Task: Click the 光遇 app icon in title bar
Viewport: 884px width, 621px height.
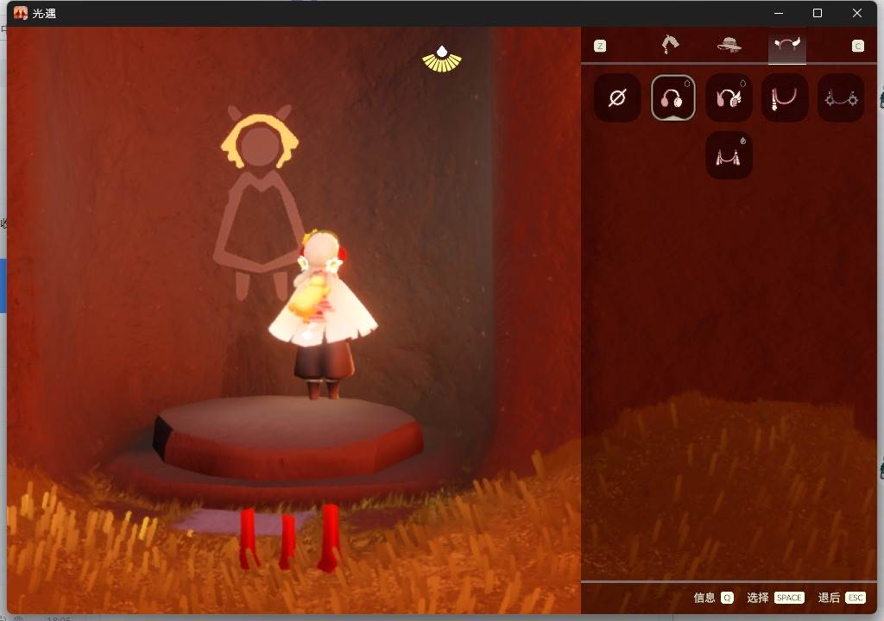Action: click(21, 13)
